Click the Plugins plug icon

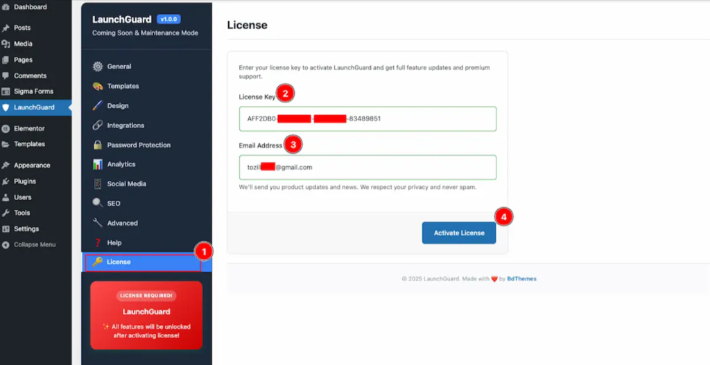(6, 181)
